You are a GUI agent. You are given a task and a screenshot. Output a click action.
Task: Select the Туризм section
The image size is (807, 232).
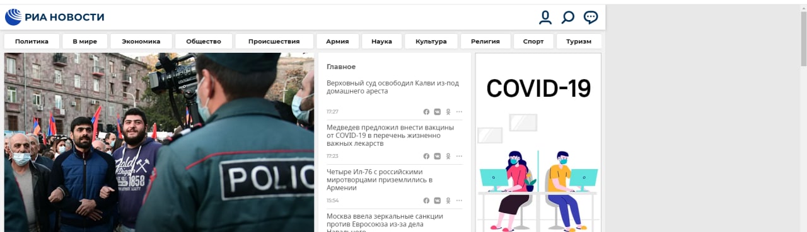579,41
